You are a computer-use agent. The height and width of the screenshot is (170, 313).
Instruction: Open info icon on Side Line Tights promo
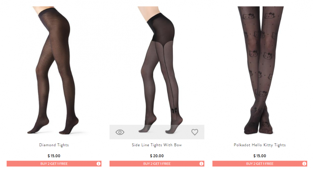(x=201, y=163)
